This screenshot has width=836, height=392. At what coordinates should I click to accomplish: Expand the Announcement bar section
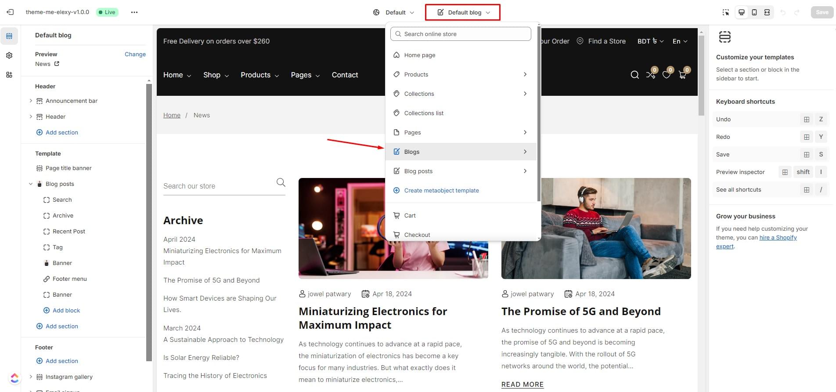coord(31,101)
